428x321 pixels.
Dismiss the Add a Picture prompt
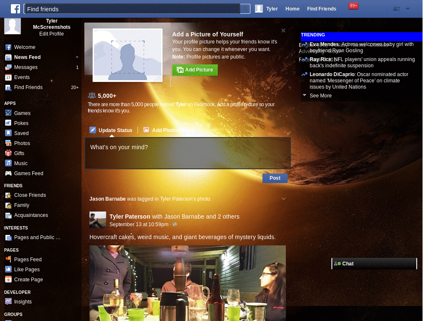click(x=283, y=31)
